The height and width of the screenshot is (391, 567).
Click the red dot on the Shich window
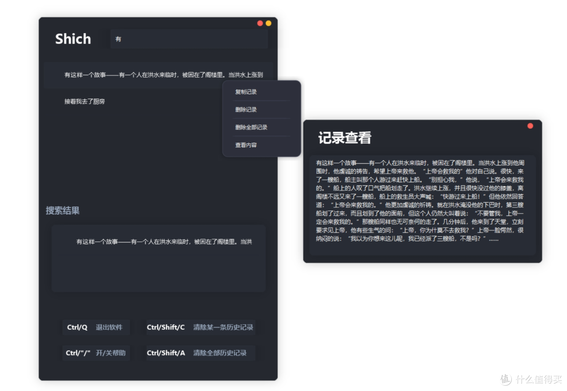260,23
